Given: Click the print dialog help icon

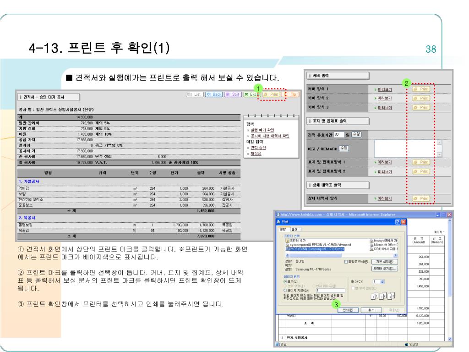Looking at the screenshot, I should (398, 222).
